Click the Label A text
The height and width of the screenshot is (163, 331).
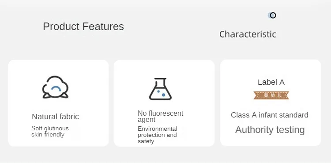coord(271,82)
